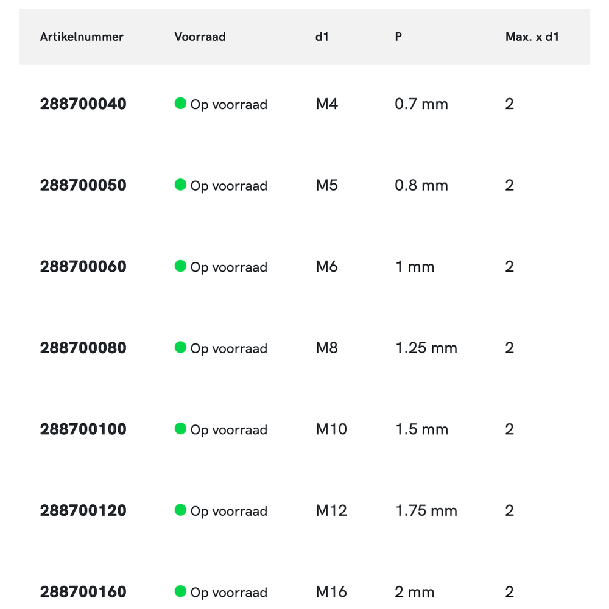Click the green availability dot in the M12 row
This screenshot has width=609, height=609.
coord(180,510)
